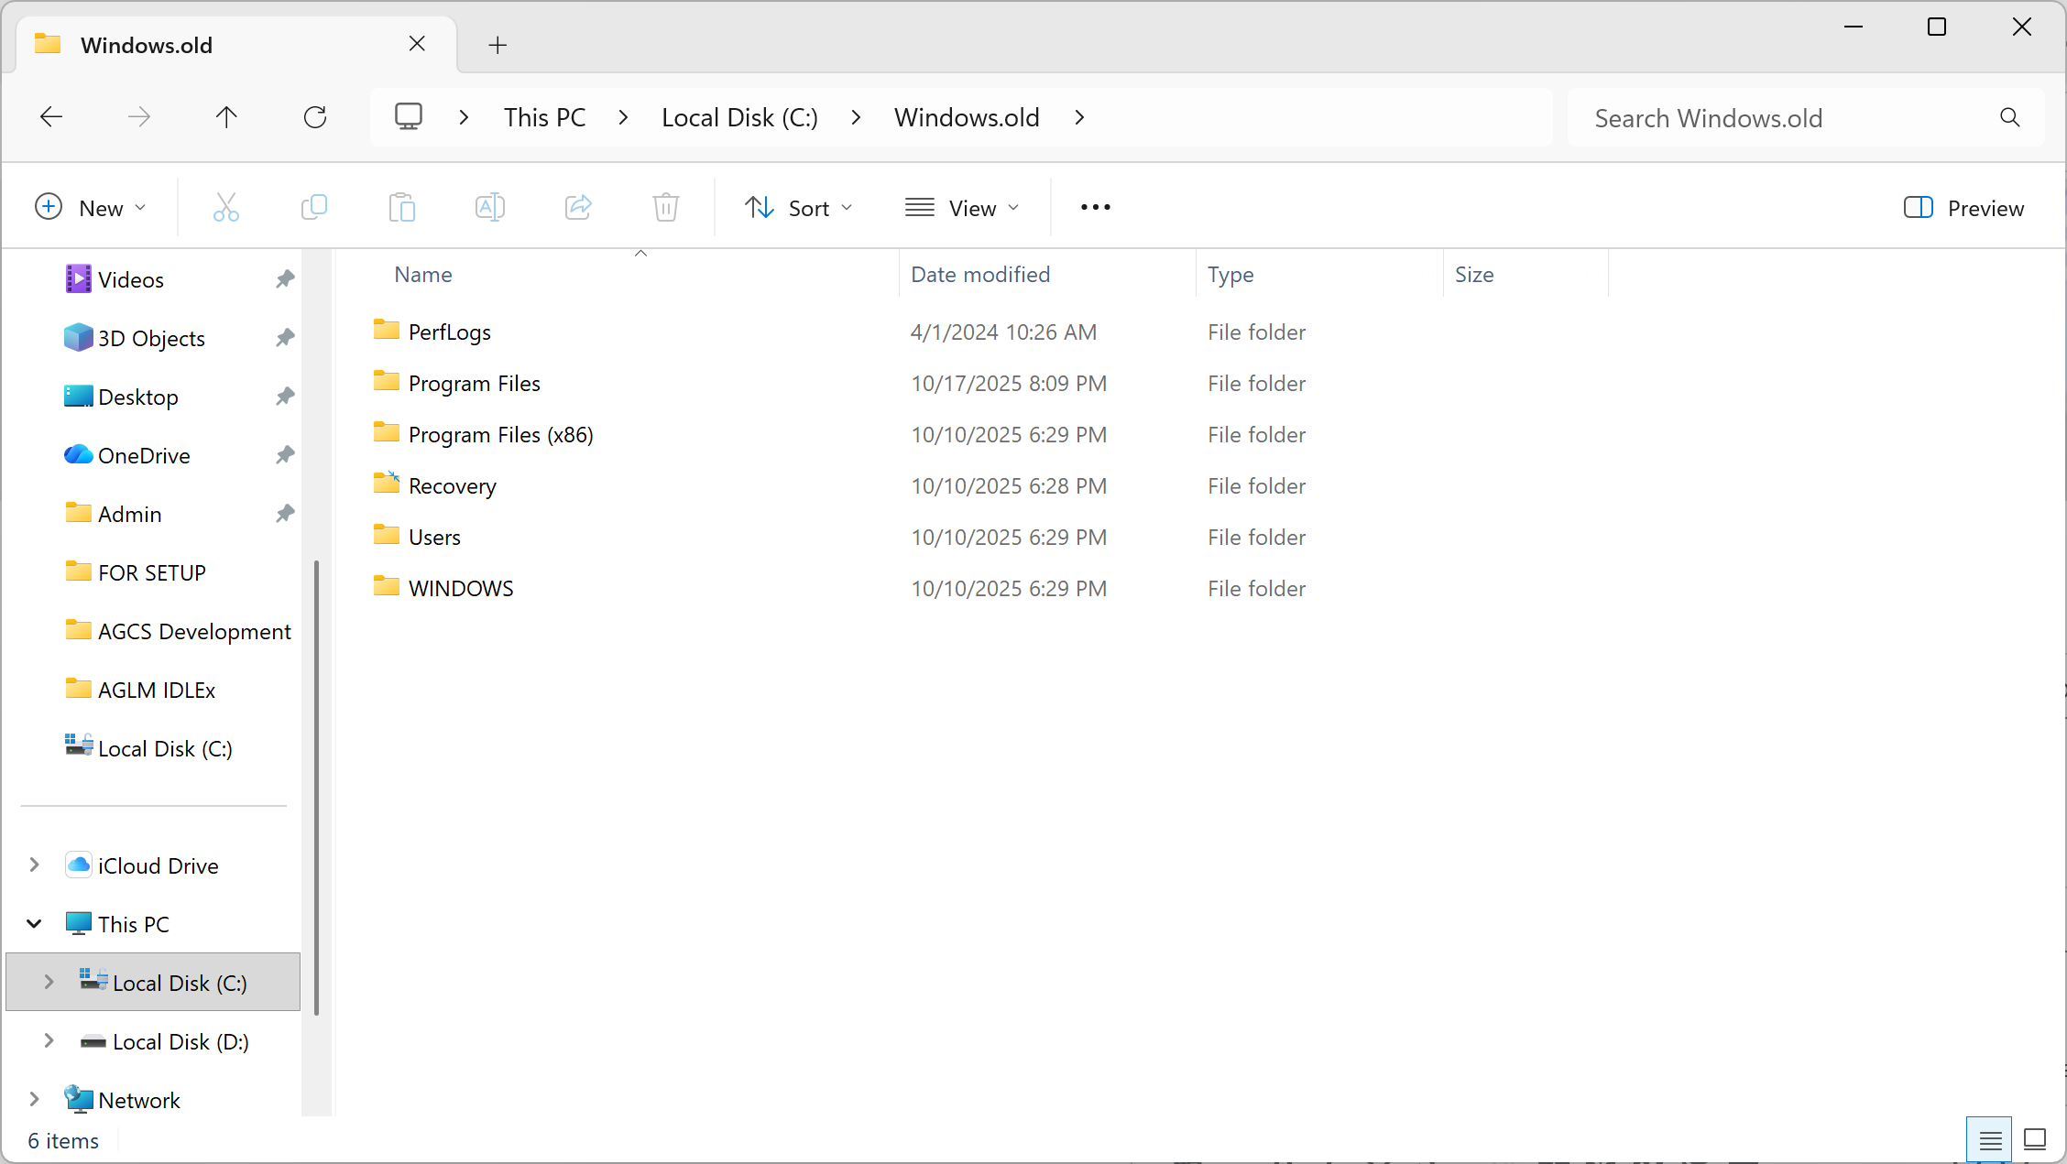
Task: Click the 6 items status text
Action: click(x=63, y=1140)
